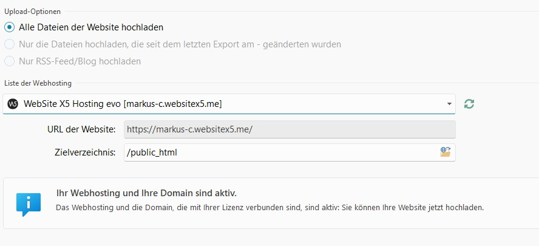
Task: Click the 'URL der Website:' label
Action: tap(81, 129)
